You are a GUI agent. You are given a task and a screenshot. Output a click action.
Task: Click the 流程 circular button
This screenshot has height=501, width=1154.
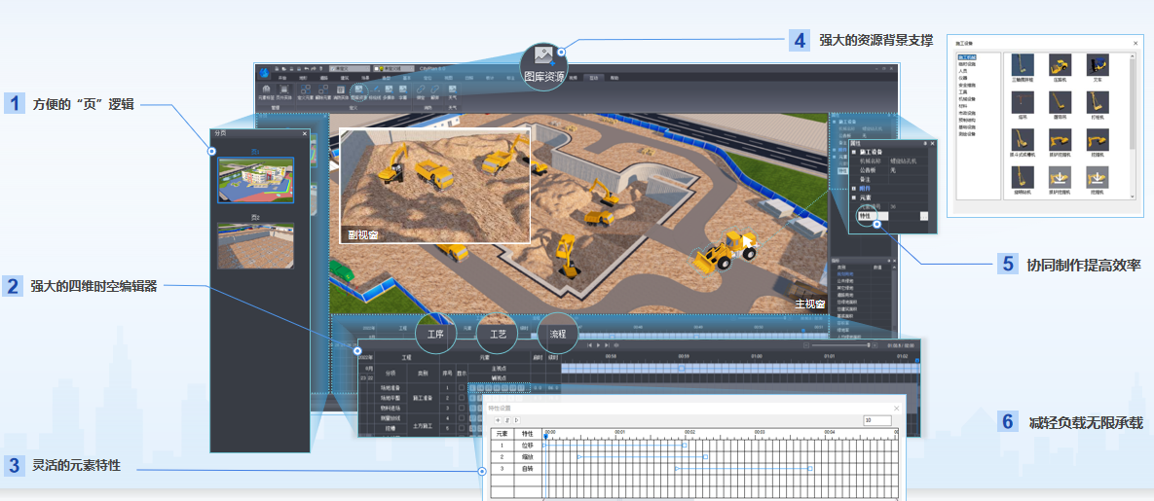[x=558, y=334]
